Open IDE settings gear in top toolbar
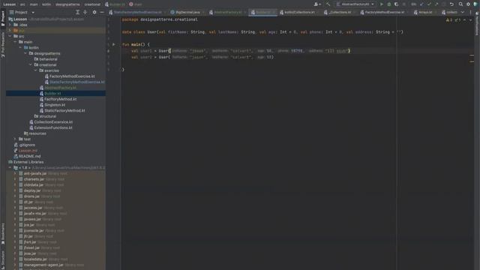This screenshot has height=270, width=480. 468,4
